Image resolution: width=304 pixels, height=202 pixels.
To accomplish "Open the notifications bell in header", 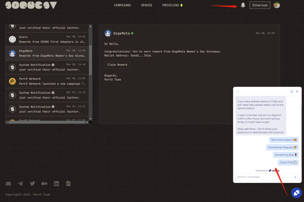I will (243, 5).
